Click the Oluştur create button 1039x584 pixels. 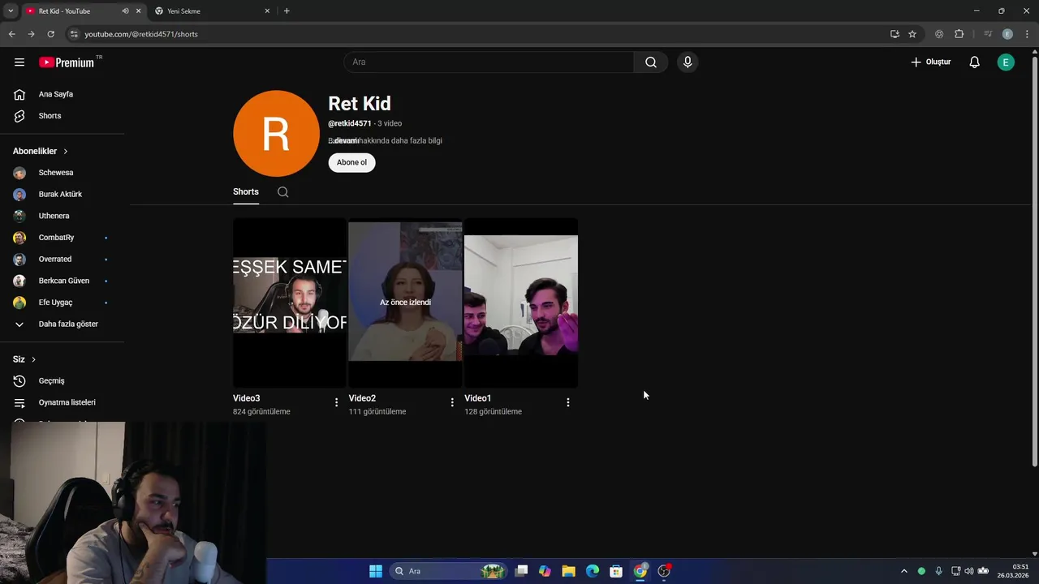click(x=930, y=62)
